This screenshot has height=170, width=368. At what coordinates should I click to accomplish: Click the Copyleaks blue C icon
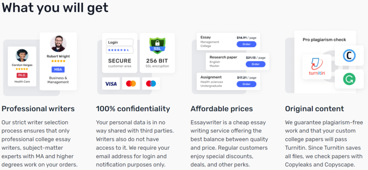[349, 56]
